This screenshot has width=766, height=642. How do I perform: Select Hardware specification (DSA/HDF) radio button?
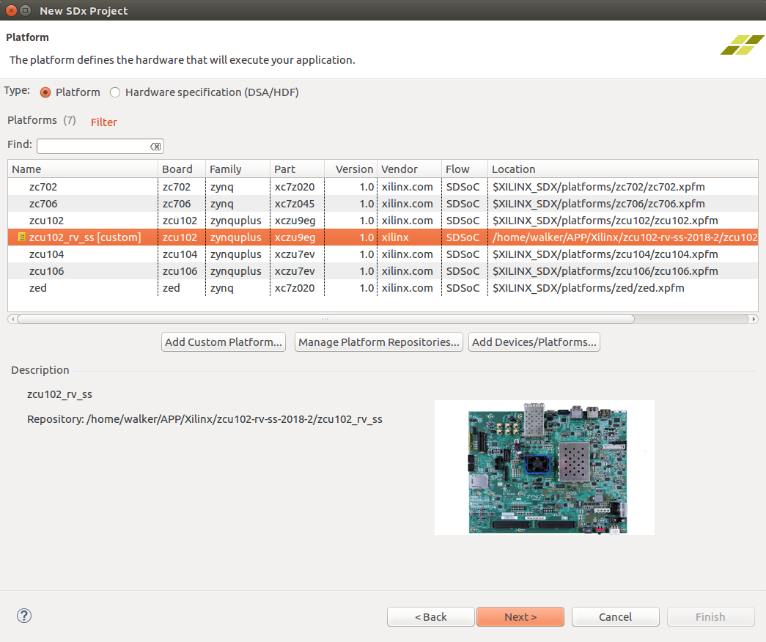115,92
